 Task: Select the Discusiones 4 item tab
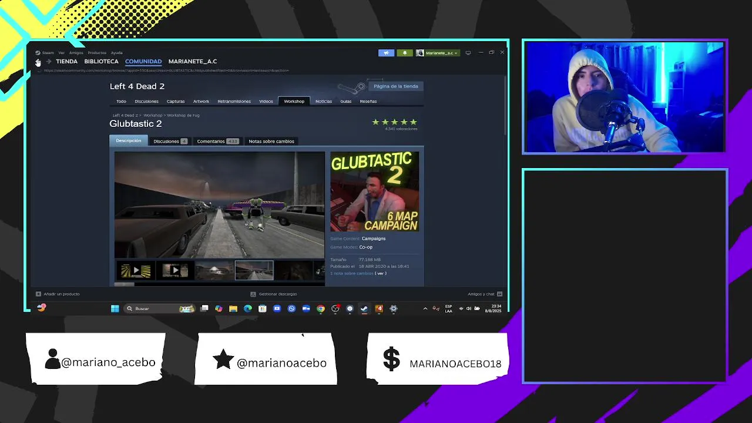click(170, 141)
